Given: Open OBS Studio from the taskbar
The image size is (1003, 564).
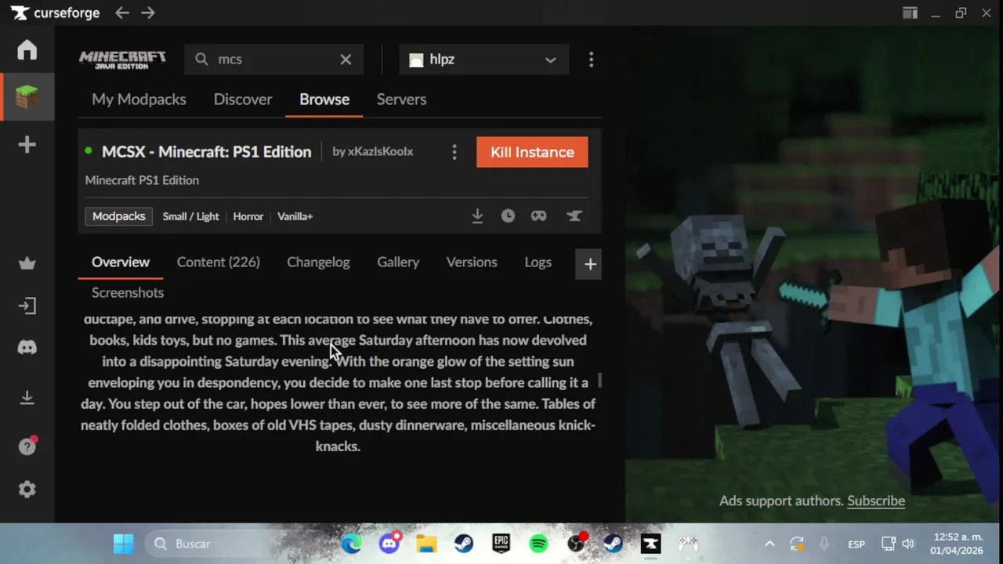Looking at the screenshot, I should (577, 544).
